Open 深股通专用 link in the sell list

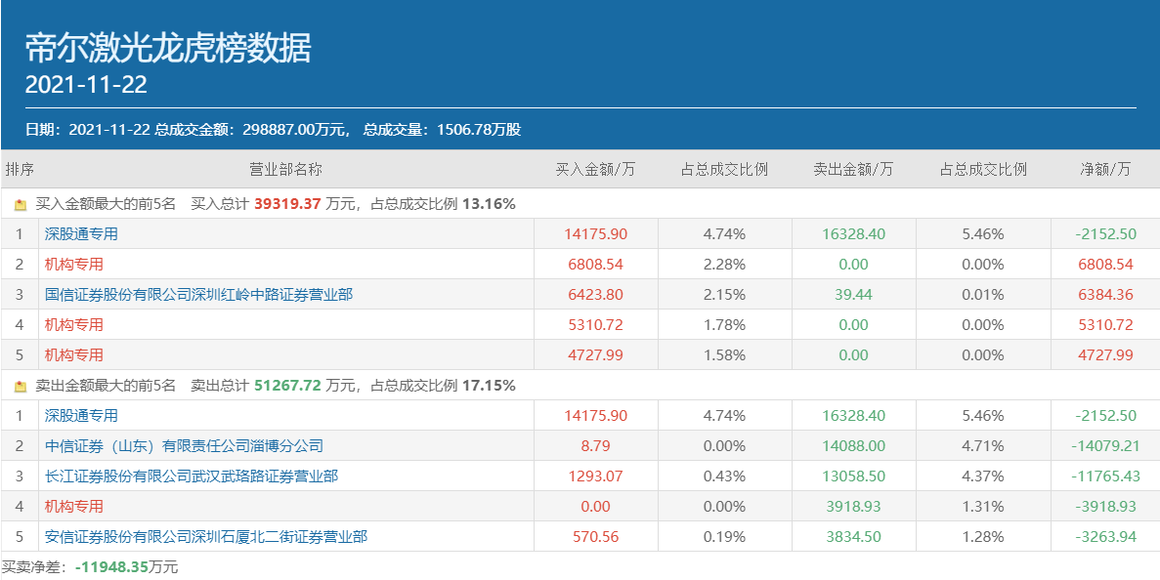(x=81, y=416)
